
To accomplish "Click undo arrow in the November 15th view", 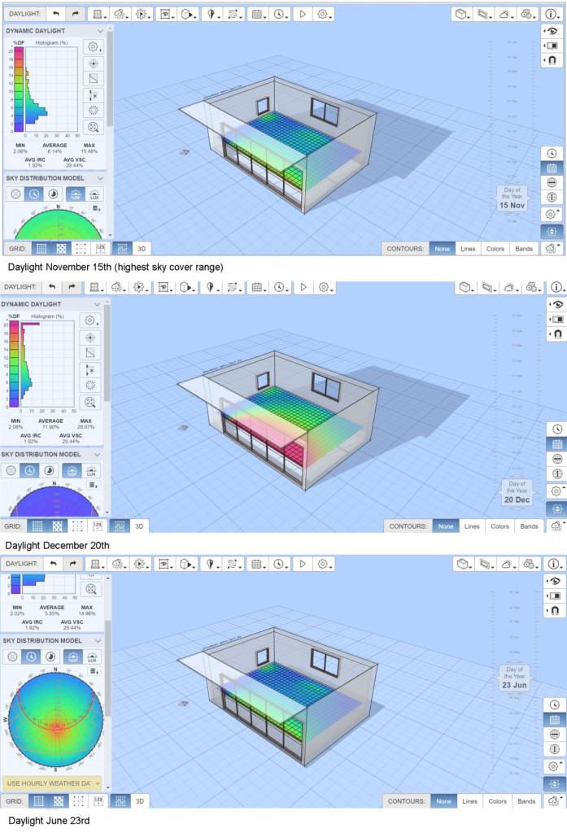I will tap(55, 14).
